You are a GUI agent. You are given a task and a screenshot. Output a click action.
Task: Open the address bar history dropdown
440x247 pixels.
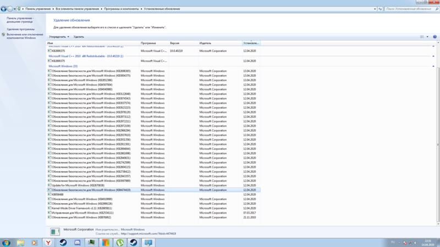coord(375,9)
